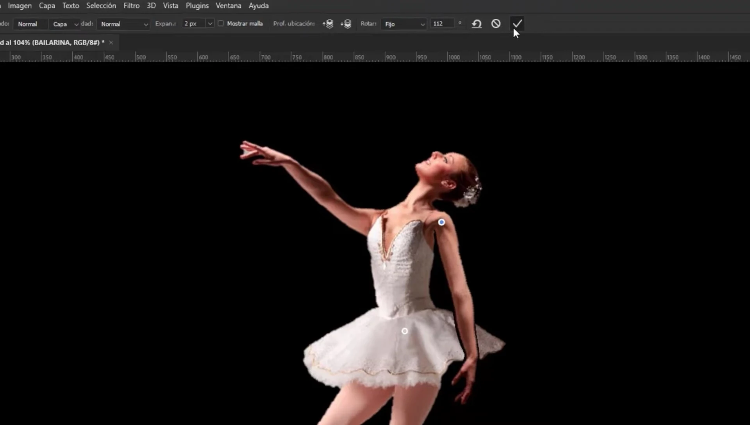Viewport: 750px width, 425px height.
Task: Select the BAILARINA document tab
Action: coord(52,43)
